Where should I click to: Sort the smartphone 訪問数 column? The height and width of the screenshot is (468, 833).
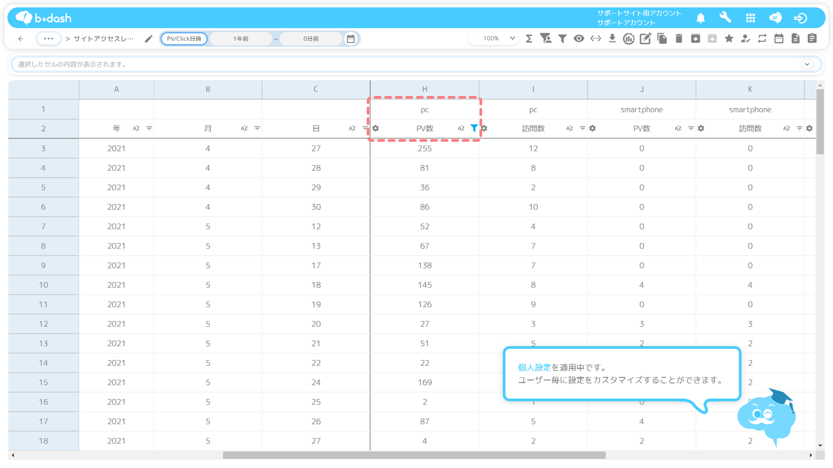[x=786, y=129]
